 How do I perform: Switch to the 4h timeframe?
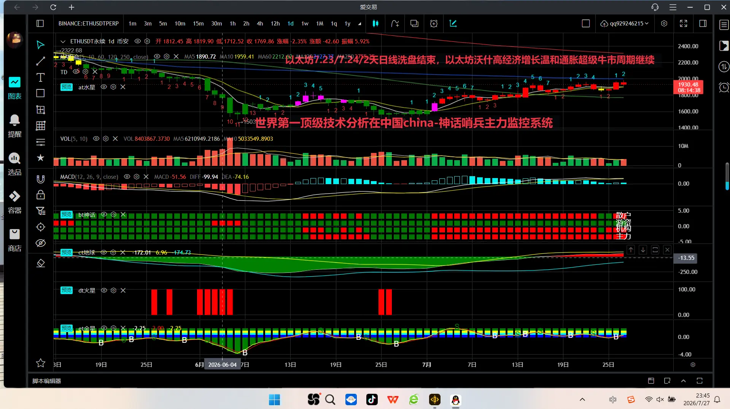click(260, 24)
